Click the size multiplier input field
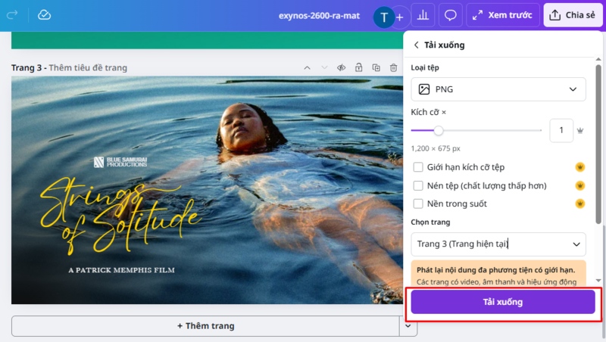 (561, 130)
